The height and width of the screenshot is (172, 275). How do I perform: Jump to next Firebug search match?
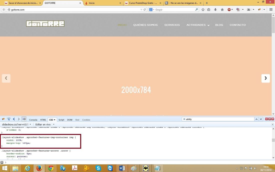[261, 119]
